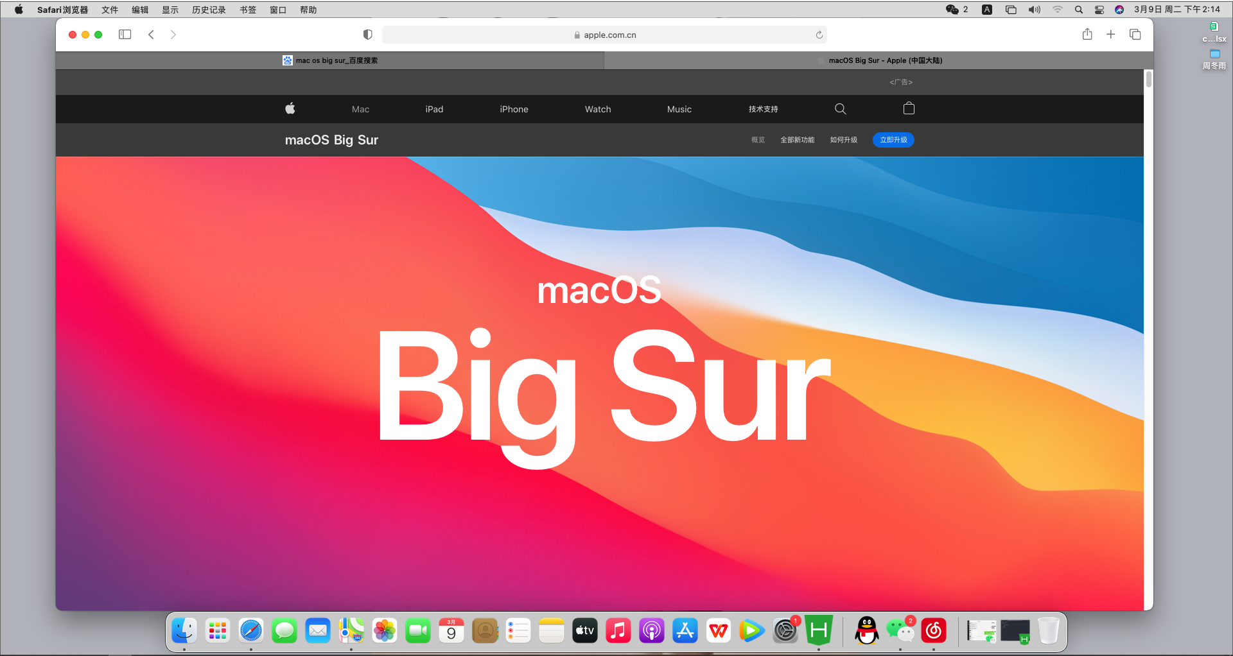Open System Preferences in the Dock
The image size is (1233, 656).
(x=785, y=631)
